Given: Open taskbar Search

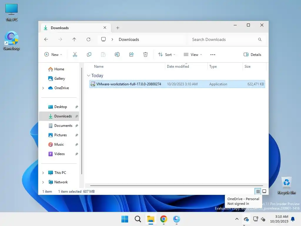Looking at the screenshot, I should (x=138, y=219).
